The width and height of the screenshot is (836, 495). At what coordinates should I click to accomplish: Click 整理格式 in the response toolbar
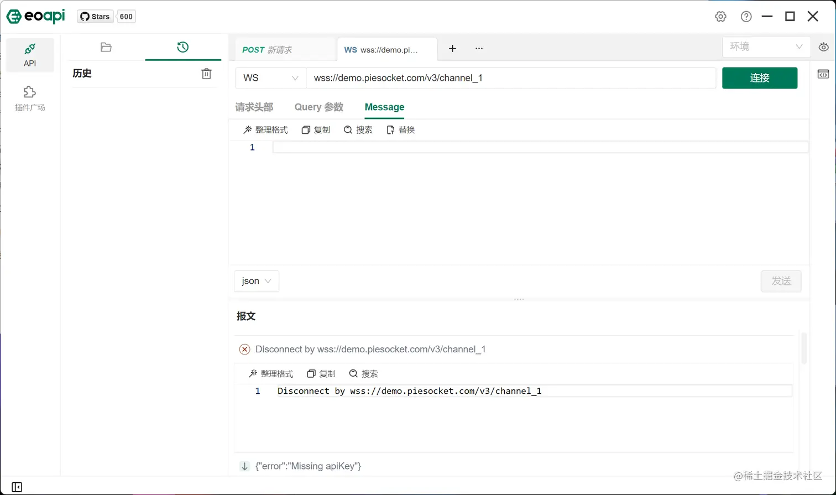tap(271, 374)
